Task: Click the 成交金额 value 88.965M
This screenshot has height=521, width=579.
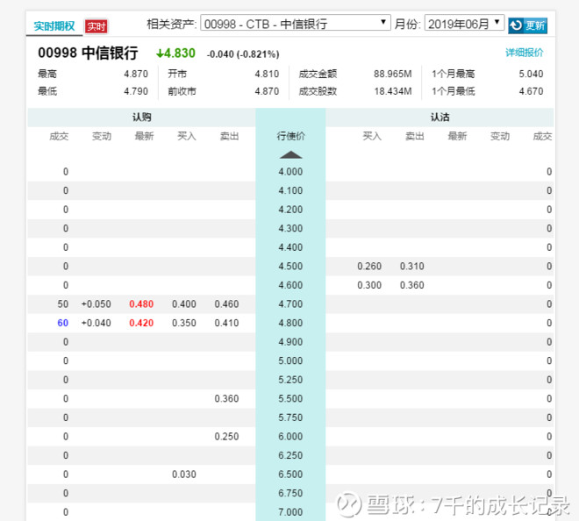Action: [392, 74]
